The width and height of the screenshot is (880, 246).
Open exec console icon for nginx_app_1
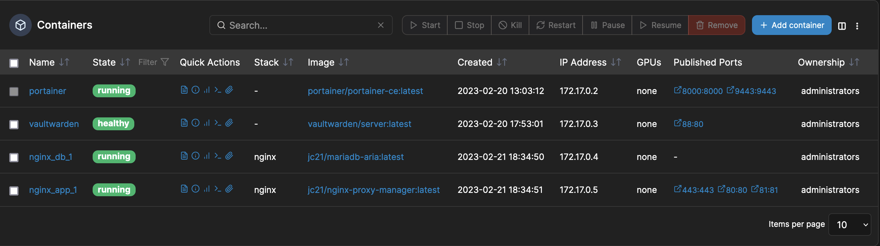point(218,189)
